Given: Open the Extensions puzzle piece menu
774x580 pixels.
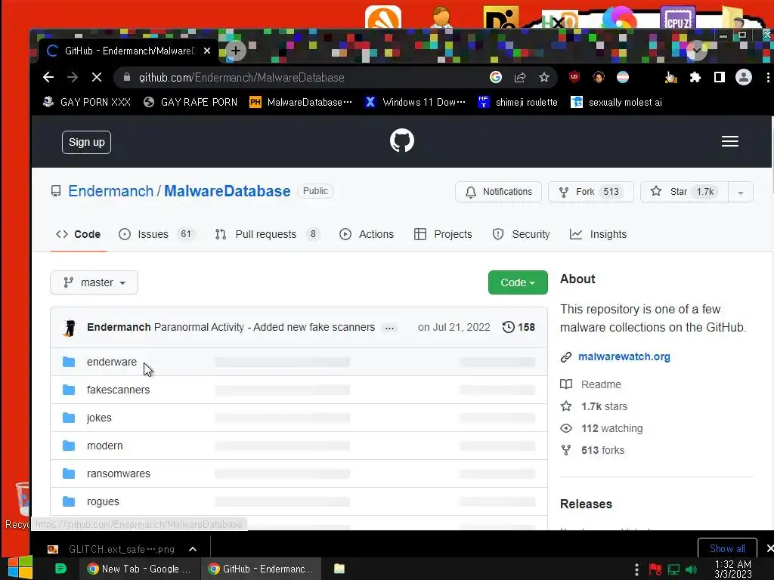Looking at the screenshot, I should (x=695, y=78).
